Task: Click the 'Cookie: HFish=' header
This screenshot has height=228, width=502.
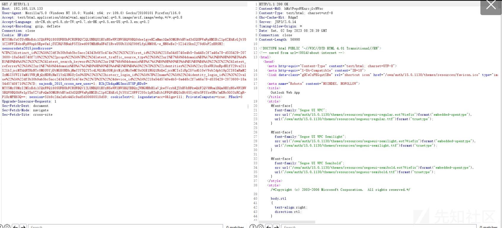Action: pos(15,35)
